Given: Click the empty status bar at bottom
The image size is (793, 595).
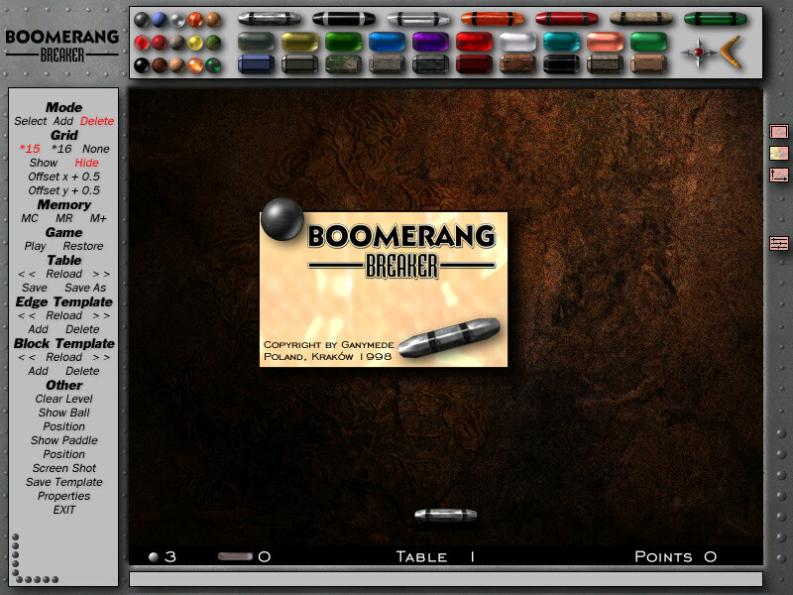Looking at the screenshot, I should coord(445,579).
